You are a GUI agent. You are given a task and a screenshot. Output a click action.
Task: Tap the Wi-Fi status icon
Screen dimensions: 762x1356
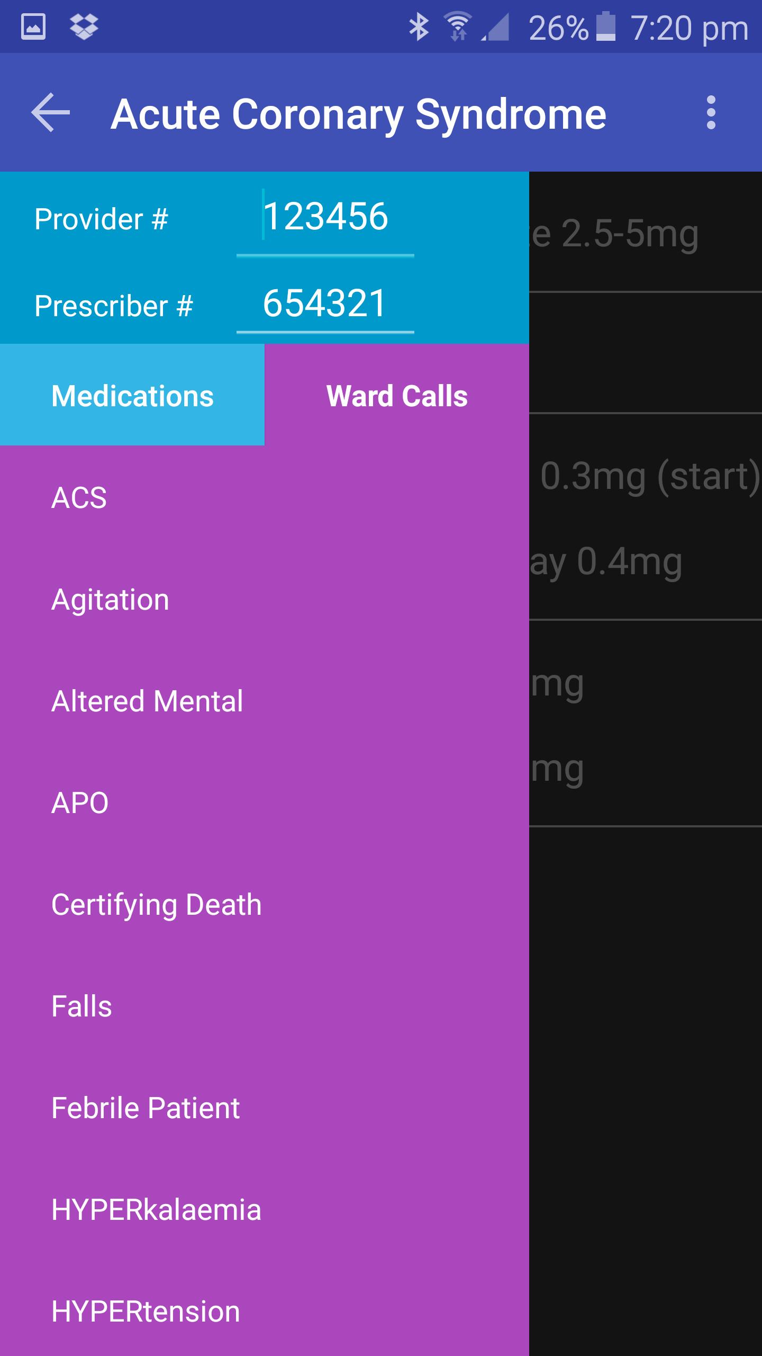click(x=458, y=26)
